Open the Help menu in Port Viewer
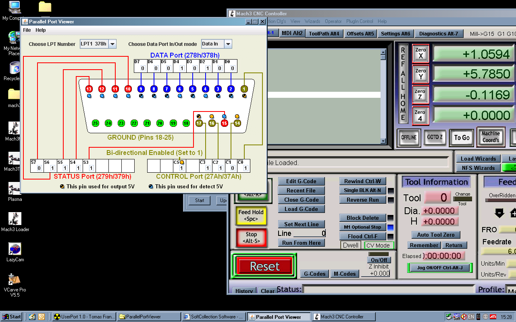Image resolution: width=516 pixels, height=322 pixels. (40, 30)
